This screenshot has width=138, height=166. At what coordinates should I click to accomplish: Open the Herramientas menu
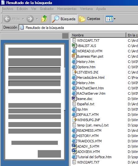[x=67, y=9]
